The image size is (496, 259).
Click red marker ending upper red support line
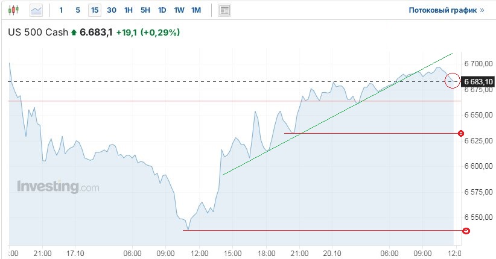461,133
